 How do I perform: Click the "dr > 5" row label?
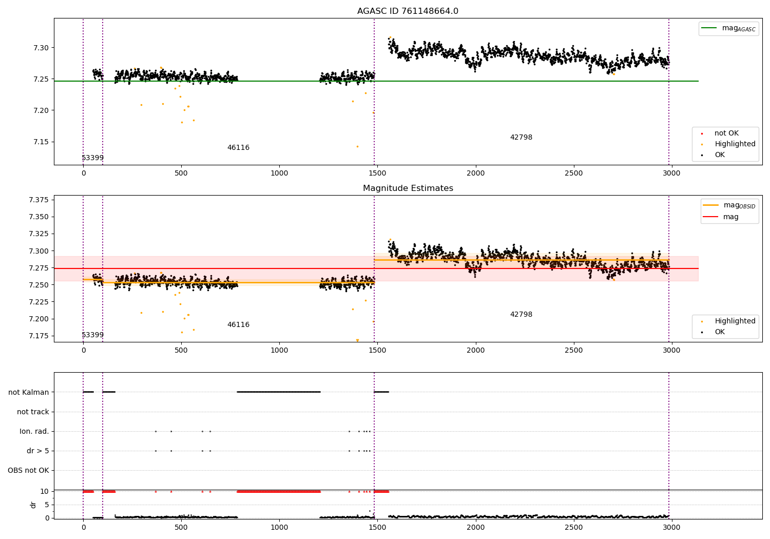[38, 451]
